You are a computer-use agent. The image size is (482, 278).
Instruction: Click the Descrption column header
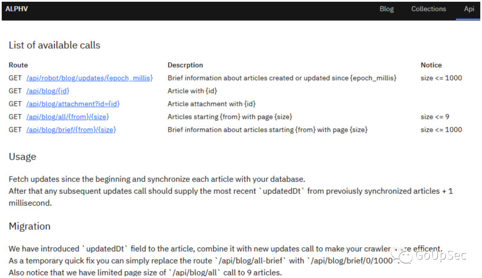[185, 65]
